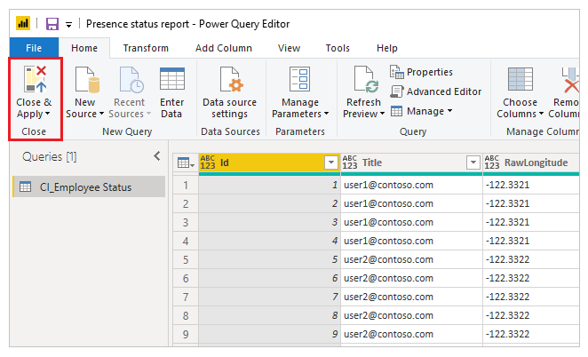Open query Properties
588x357 pixels.
point(421,72)
